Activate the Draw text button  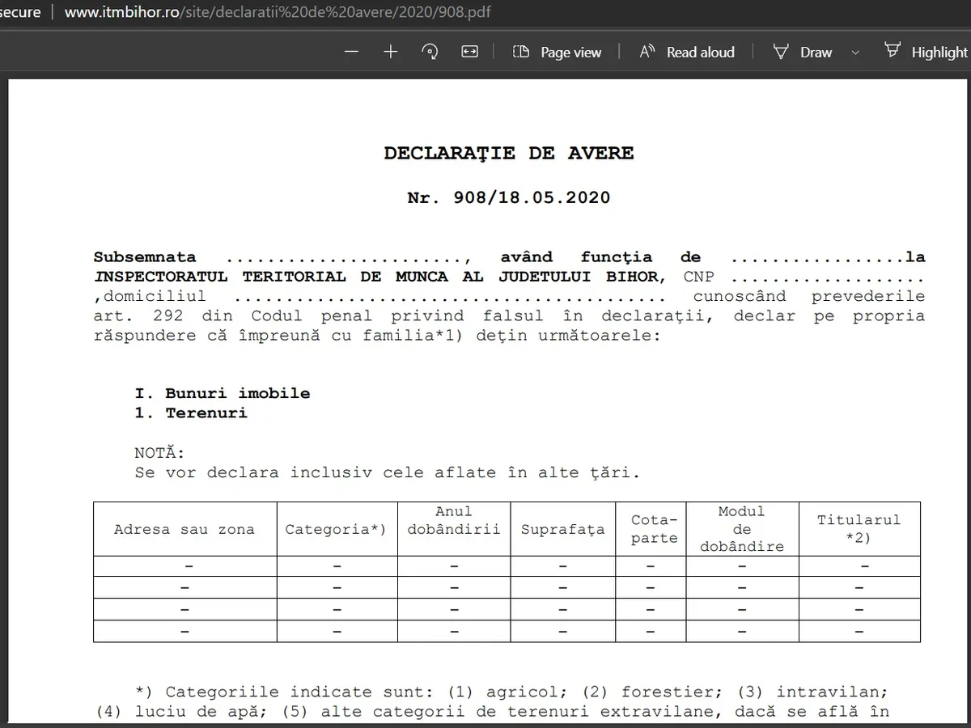click(816, 53)
